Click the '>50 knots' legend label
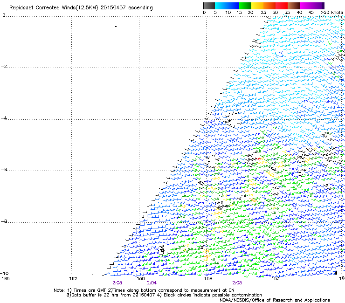This screenshot has width=345, height=303. pos(331,13)
